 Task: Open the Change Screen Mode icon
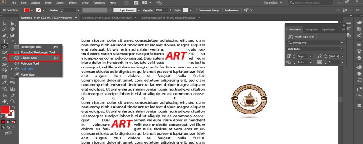coord(8,133)
